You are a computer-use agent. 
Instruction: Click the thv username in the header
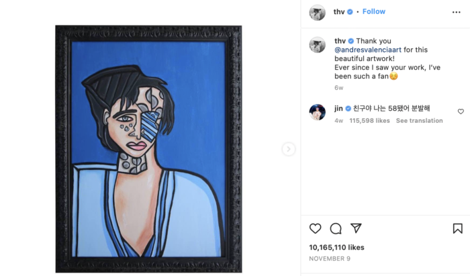339,11
